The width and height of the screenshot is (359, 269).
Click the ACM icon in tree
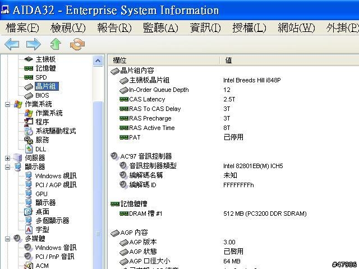click(x=29, y=266)
